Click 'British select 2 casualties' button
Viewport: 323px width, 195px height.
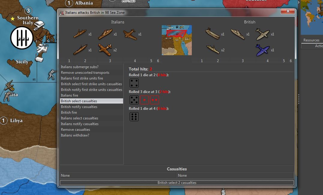click(x=177, y=183)
